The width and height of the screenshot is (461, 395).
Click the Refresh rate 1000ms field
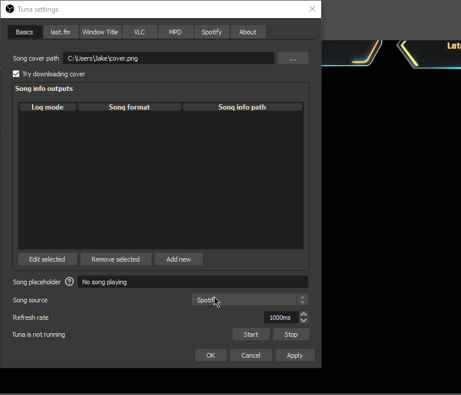pyautogui.click(x=281, y=318)
